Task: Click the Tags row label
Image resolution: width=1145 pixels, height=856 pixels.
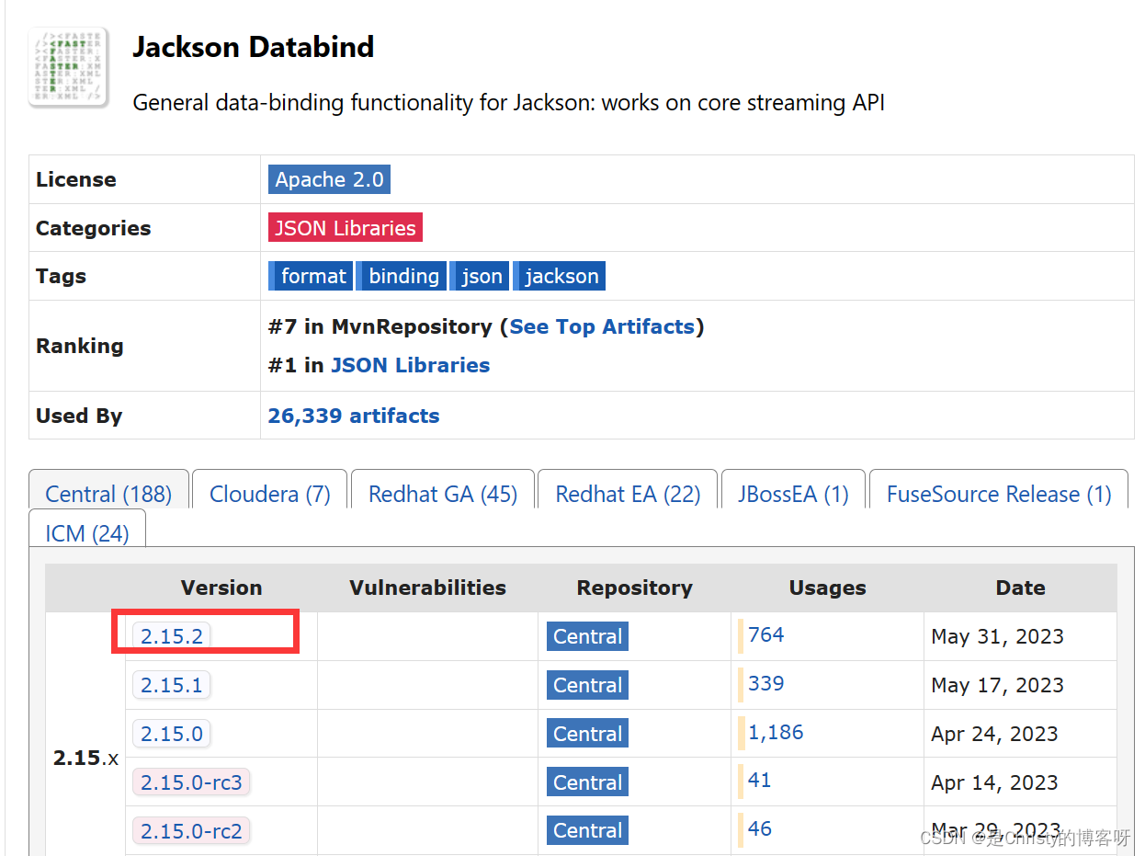Action: (x=61, y=276)
